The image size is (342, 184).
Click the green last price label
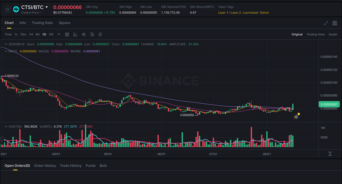329,104
